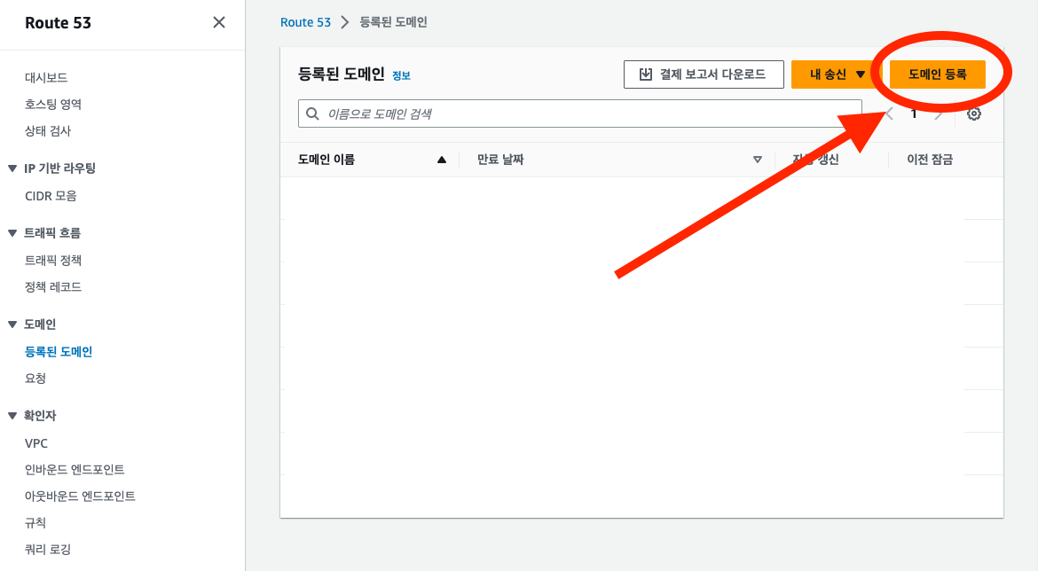
Task: Go to 아웃바운드 엔드포인트
Action: (x=80, y=496)
